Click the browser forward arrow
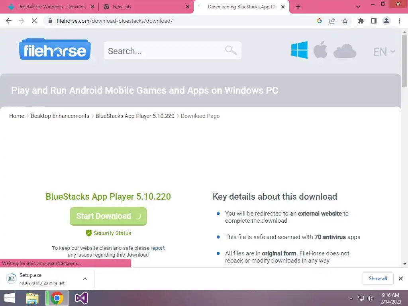 click(x=22, y=21)
